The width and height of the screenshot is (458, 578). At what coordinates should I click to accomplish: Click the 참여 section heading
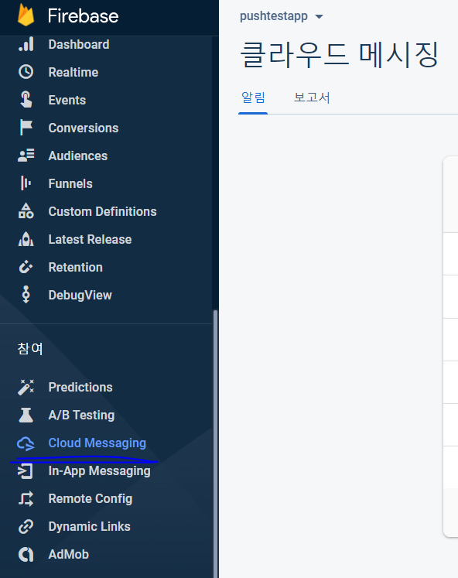tap(30, 348)
